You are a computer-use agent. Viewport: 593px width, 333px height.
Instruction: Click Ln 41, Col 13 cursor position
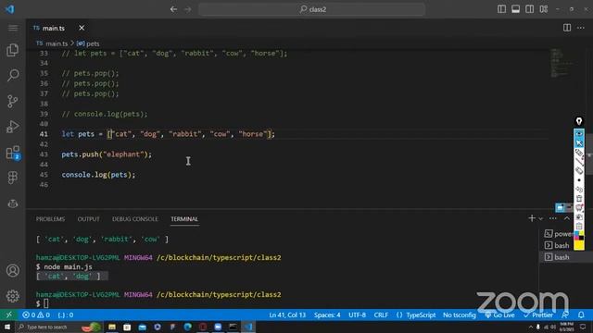[287, 314]
